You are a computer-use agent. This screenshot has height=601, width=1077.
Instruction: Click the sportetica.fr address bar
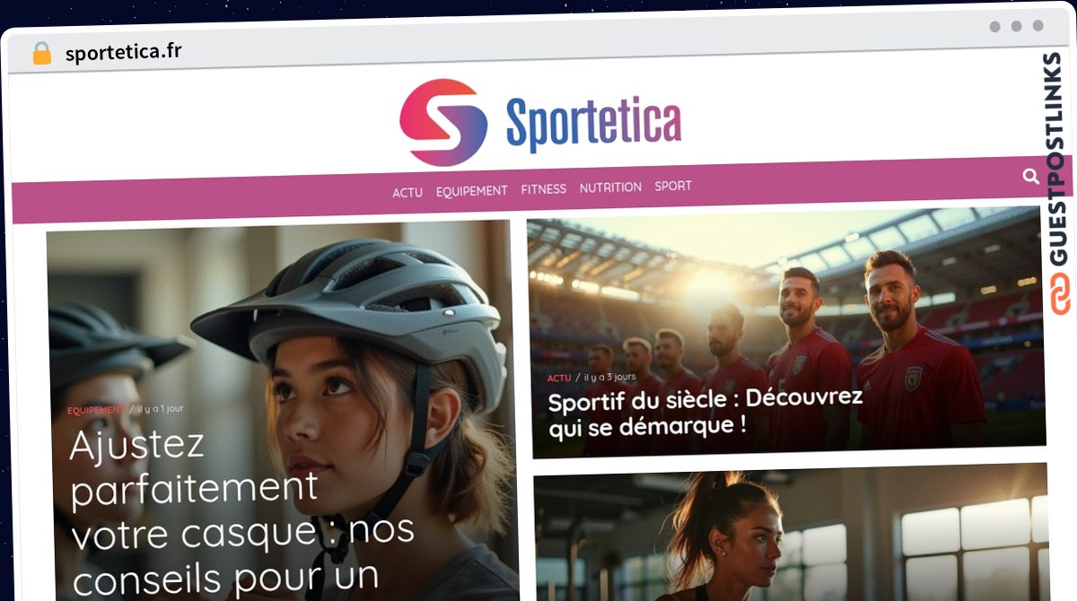[x=124, y=52]
